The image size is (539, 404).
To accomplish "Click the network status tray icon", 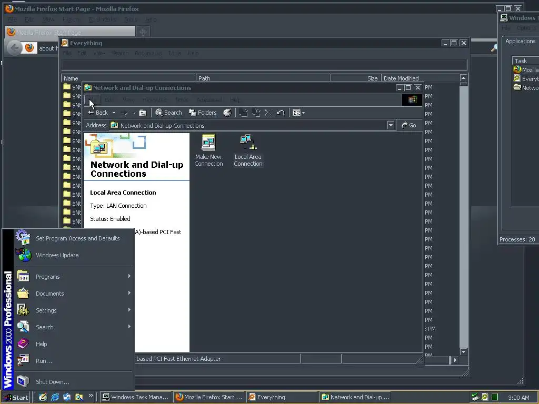I will coord(475,397).
